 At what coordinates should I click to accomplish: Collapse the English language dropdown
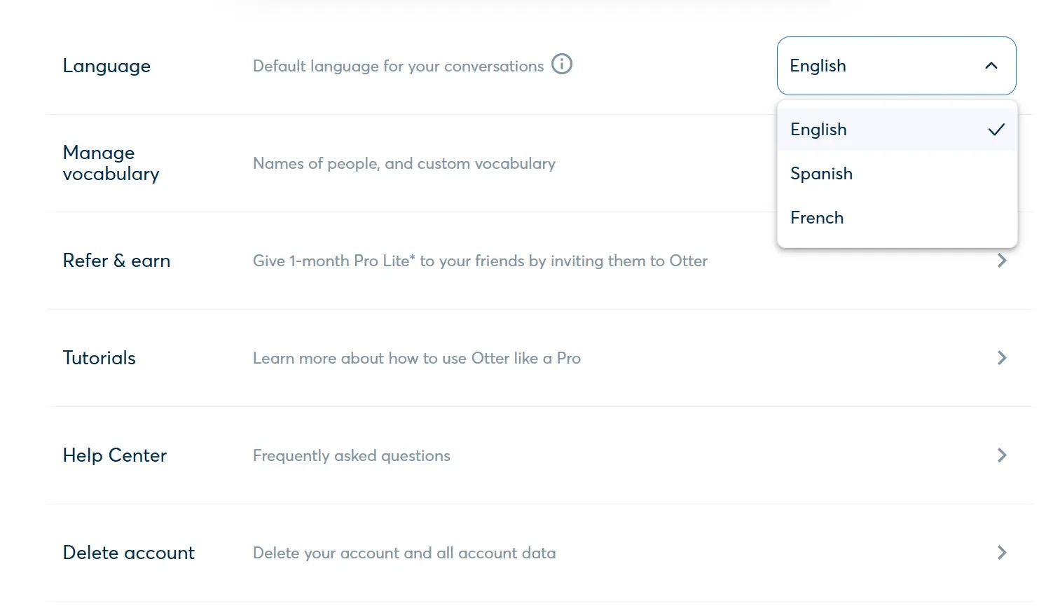(895, 66)
